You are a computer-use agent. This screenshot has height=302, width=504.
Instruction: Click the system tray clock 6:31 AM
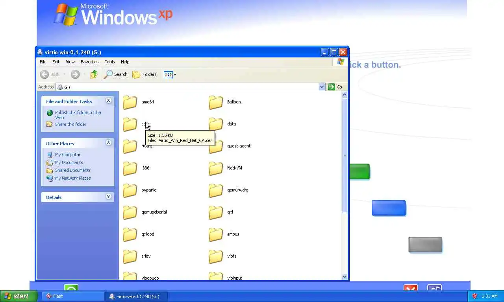(489, 296)
